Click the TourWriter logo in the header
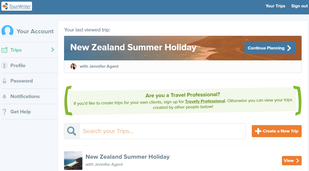The width and height of the screenshot is (309, 171). coord(16,6)
